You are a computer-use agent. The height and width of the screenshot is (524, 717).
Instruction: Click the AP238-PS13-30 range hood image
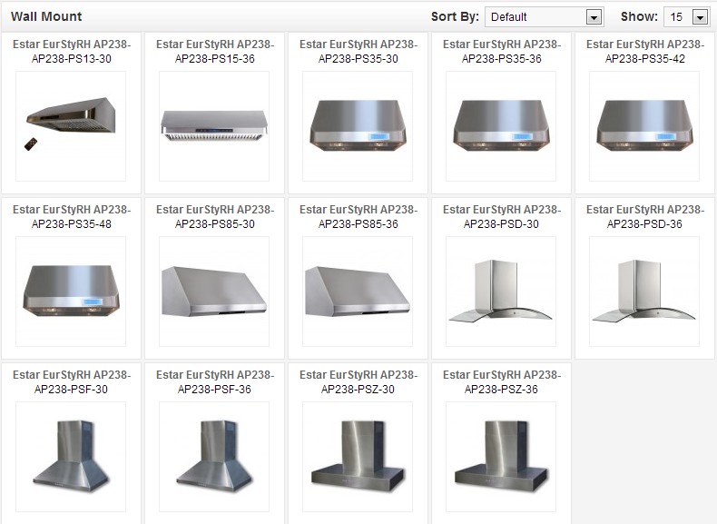click(x=71, y=126)
